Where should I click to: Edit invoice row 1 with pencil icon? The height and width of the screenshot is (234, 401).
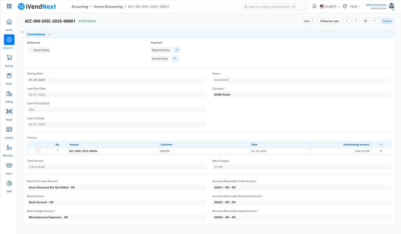pyautogui.click(x=381, y=151)
